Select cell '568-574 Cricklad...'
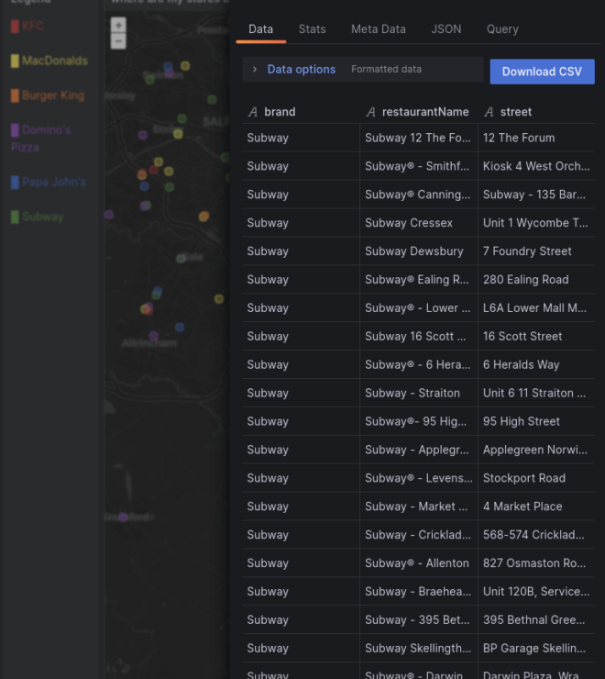Screen dimensions: 605x679 [x=536, y=535]
